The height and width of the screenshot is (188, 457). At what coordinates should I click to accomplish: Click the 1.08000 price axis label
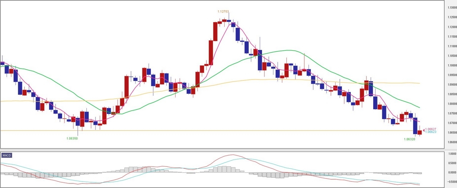452,104
